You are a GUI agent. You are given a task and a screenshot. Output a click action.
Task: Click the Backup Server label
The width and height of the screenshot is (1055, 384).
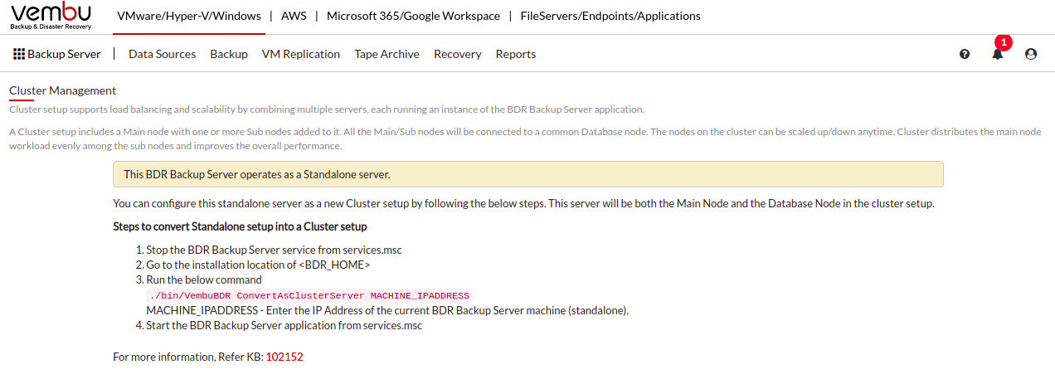[64, 54]
